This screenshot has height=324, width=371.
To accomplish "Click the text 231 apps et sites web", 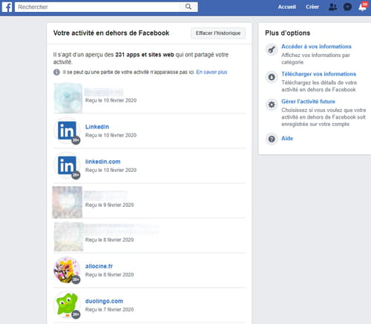I will pos(145,55).
